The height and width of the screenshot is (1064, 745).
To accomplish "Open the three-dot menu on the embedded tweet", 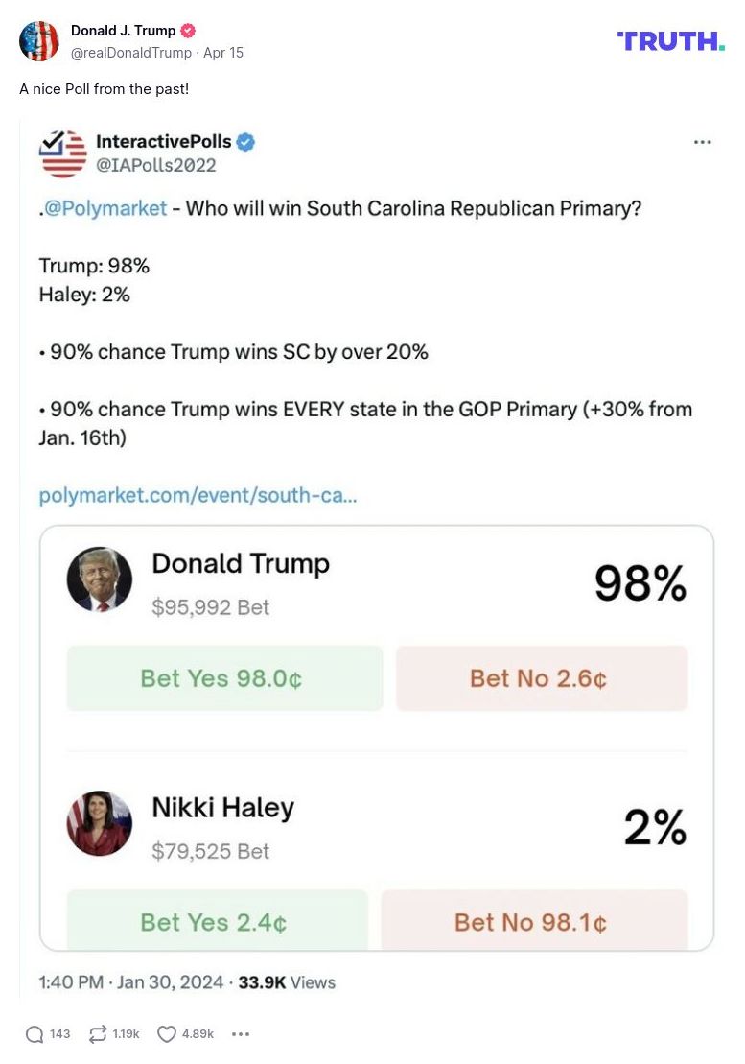I will pos(702,141).
